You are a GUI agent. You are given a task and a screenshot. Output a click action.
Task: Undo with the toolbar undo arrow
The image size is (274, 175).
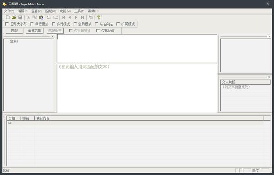(49, 17)
